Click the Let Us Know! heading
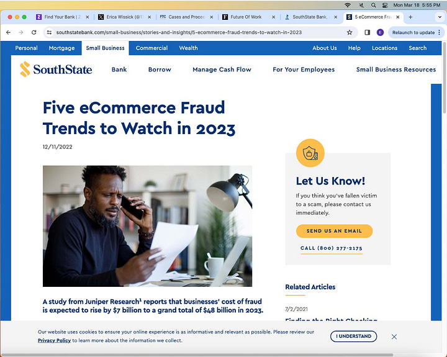447x357 pixels. (330, 181)
